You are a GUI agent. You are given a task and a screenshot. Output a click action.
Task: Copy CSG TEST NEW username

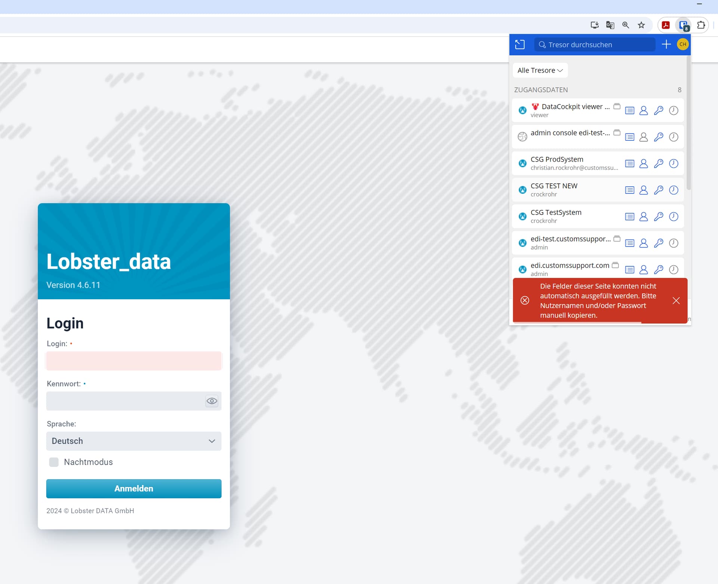coord(644,190)
